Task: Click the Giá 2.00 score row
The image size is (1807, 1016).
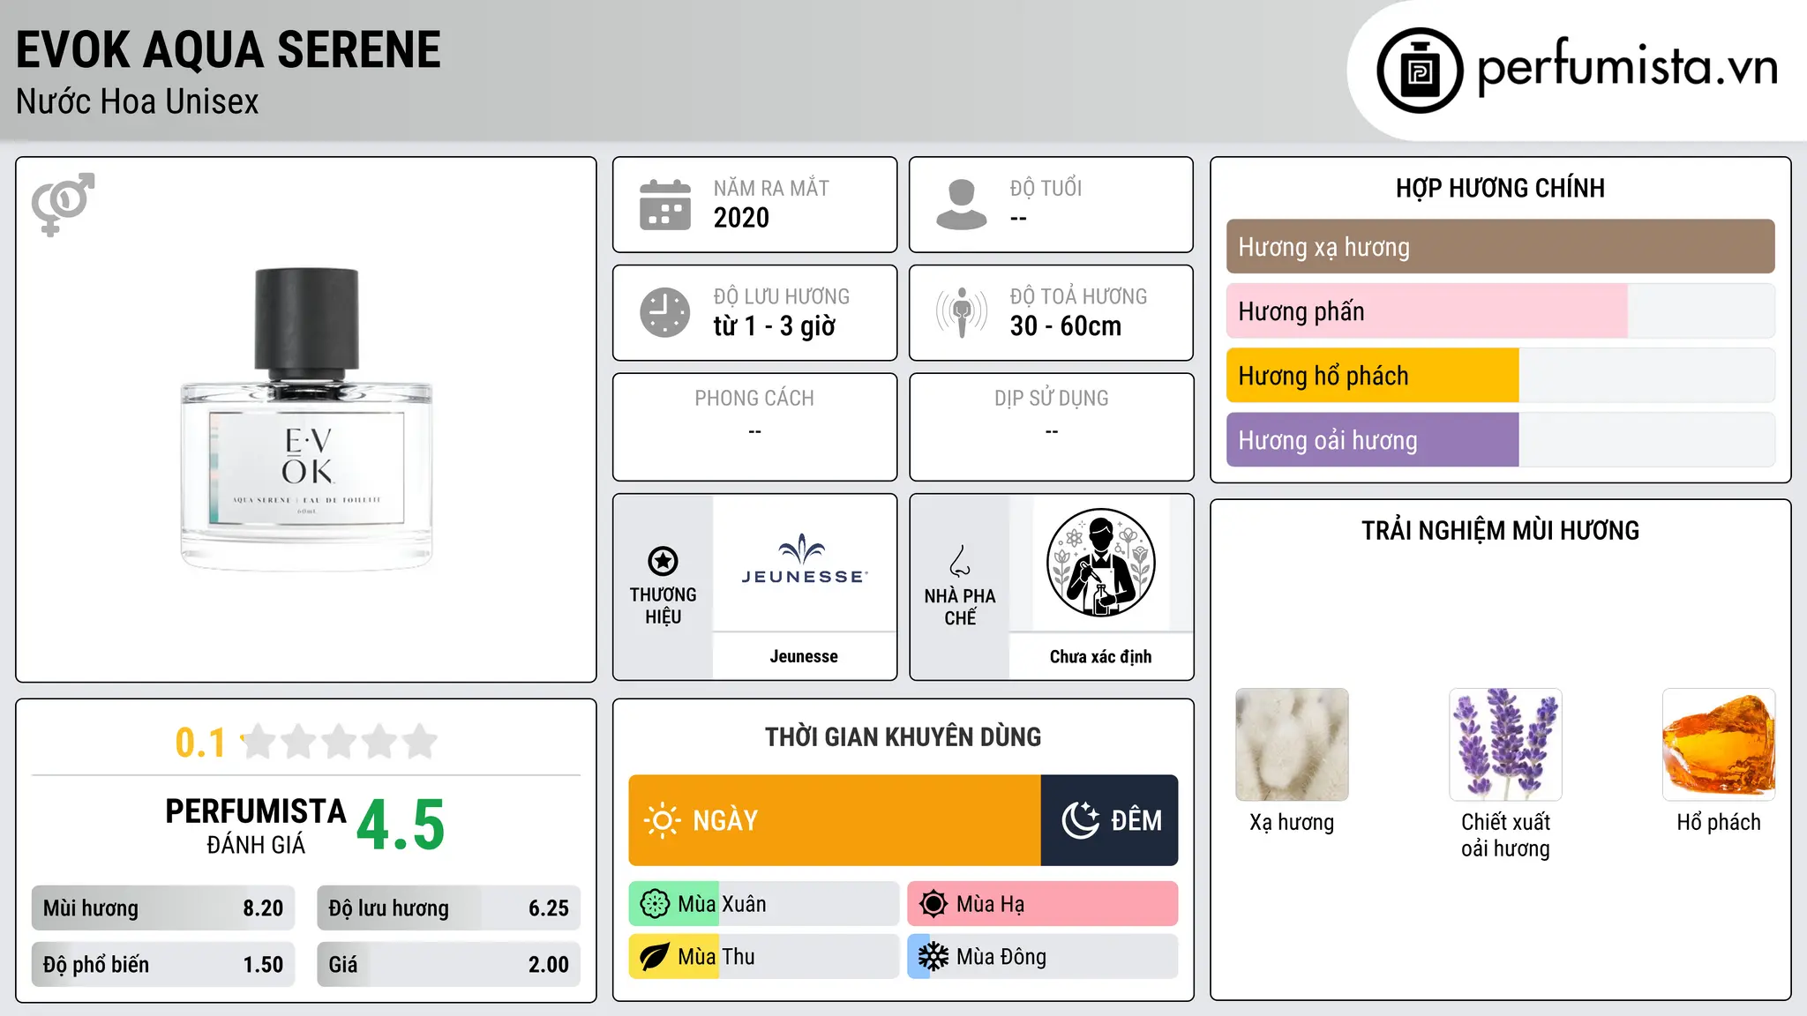Action: tap(448, 965)
